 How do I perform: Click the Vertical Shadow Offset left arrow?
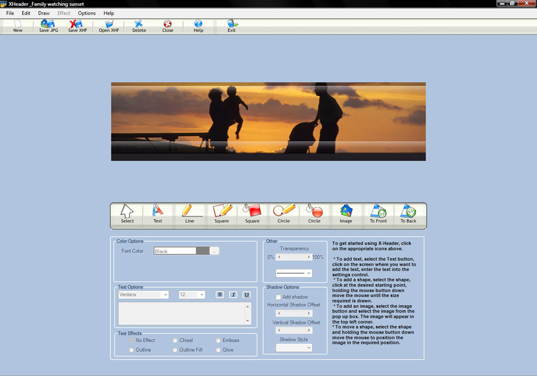click(x=279, y=330)
